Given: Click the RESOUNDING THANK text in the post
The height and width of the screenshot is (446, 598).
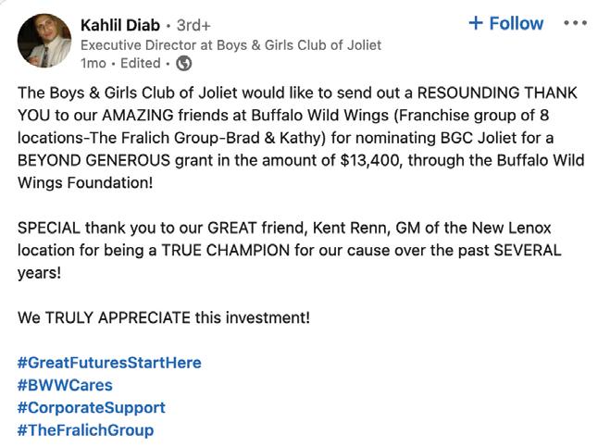Looking at the screenshot, I should (497, 93).
